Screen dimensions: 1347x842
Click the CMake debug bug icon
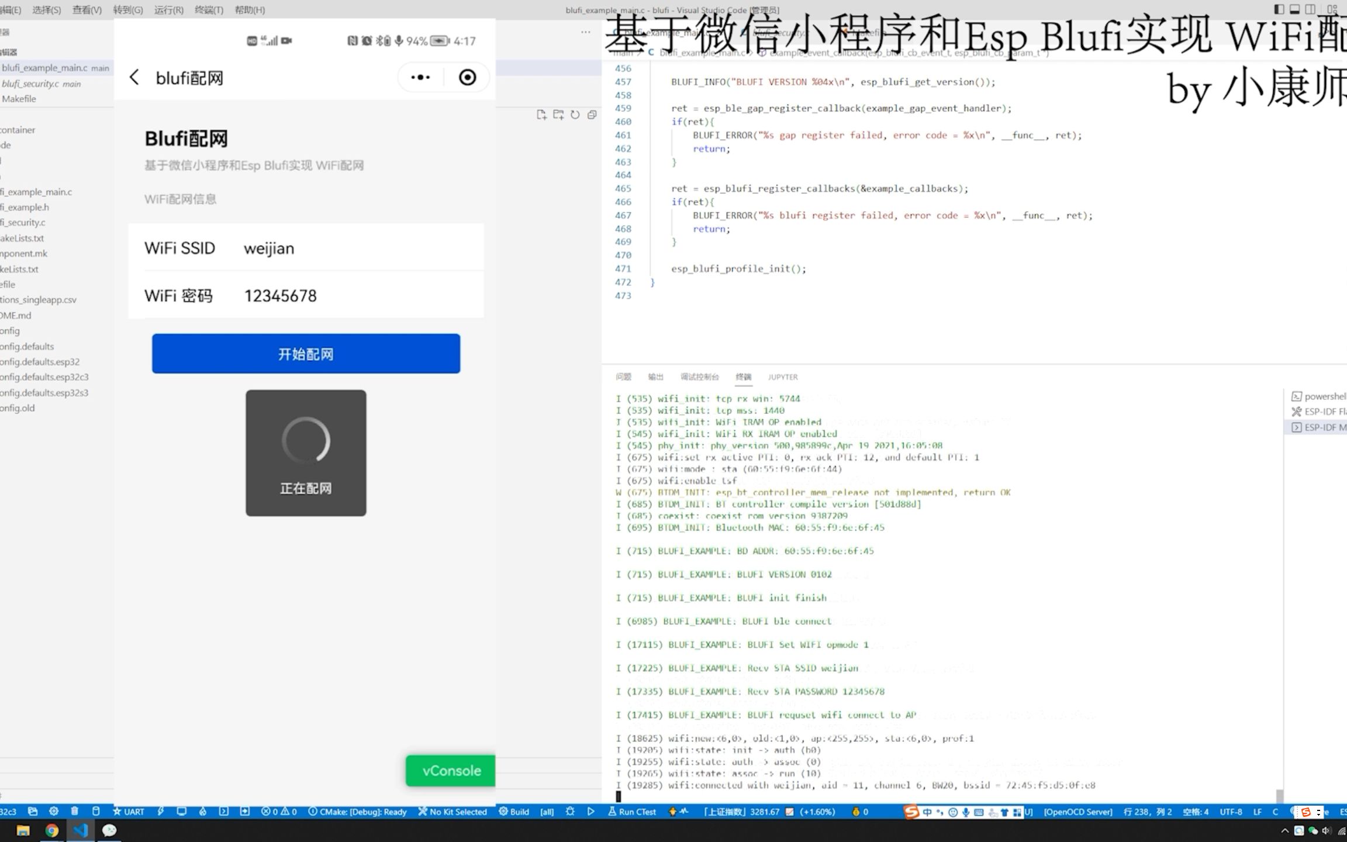pyautogui.click(x=570, y=811)
